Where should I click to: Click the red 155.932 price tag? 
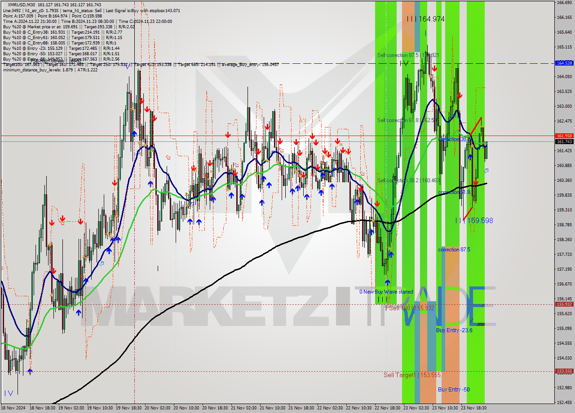pyautogui.click(x=564, y=304)
